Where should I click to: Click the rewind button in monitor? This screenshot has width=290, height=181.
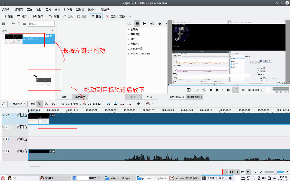pyautogui.click(x=211, y=90)
